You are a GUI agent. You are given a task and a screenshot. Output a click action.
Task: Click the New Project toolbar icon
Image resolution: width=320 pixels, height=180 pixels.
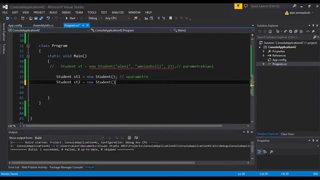(x=22, y=18)
